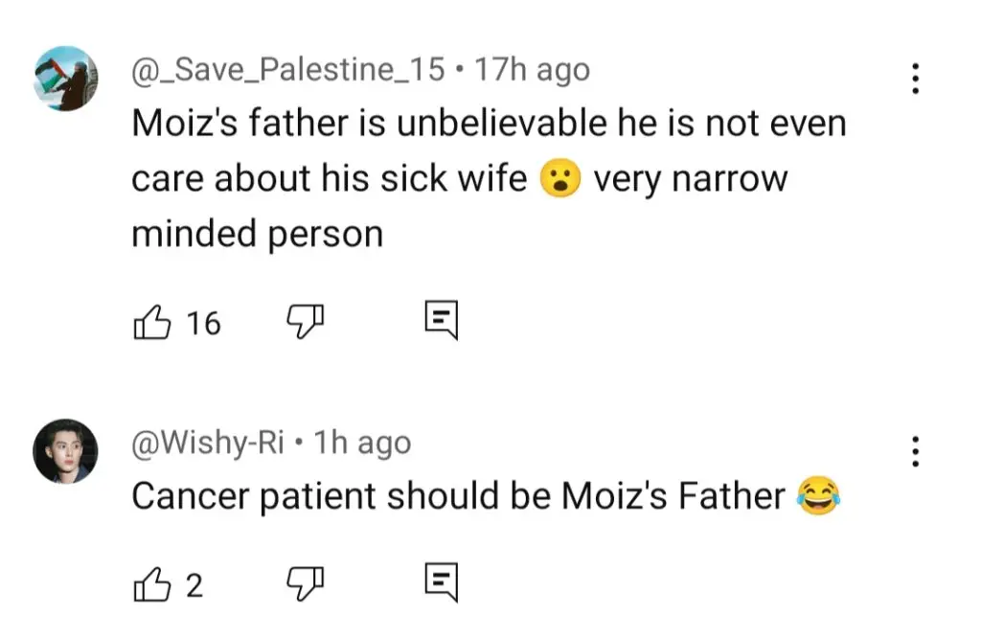Screen dimensions: 981x639
Task: Reply to the @_Save_Palestine_15 comment
Action: coord(442,322)
